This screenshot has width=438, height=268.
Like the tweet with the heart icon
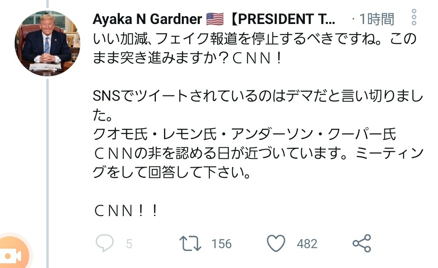tap(276, 243)
